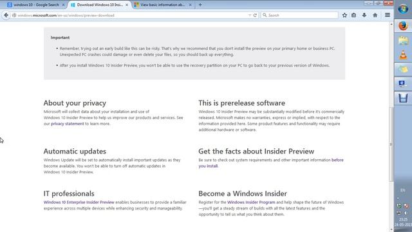Click the Firefox taskbar icon
The height and width of the screenshot is (232, 412).
tap(403, 26)
